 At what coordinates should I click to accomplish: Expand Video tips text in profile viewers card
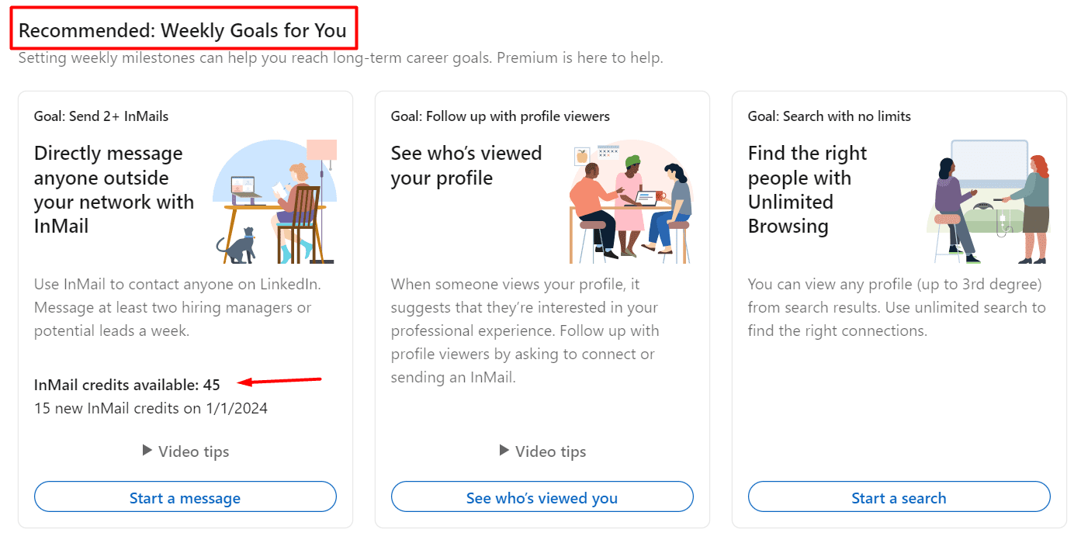551,451
